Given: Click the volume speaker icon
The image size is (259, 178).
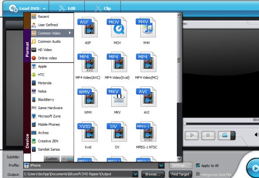Looking at the screenshot, I should point(257,135).
